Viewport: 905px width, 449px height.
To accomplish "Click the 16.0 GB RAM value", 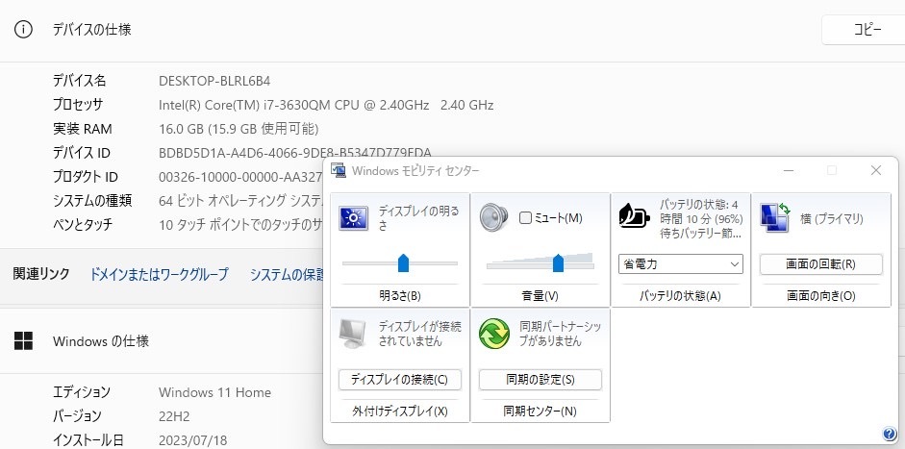I will tap(239, 129).
